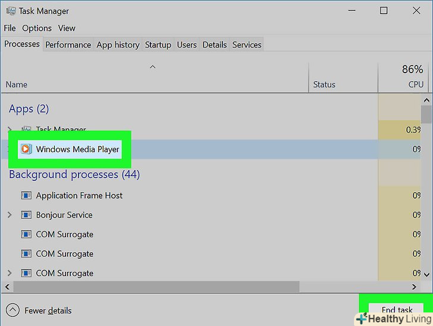Click the horizontal scrollbar thumb
Viewport: 433px width, 326px height.
156,287
